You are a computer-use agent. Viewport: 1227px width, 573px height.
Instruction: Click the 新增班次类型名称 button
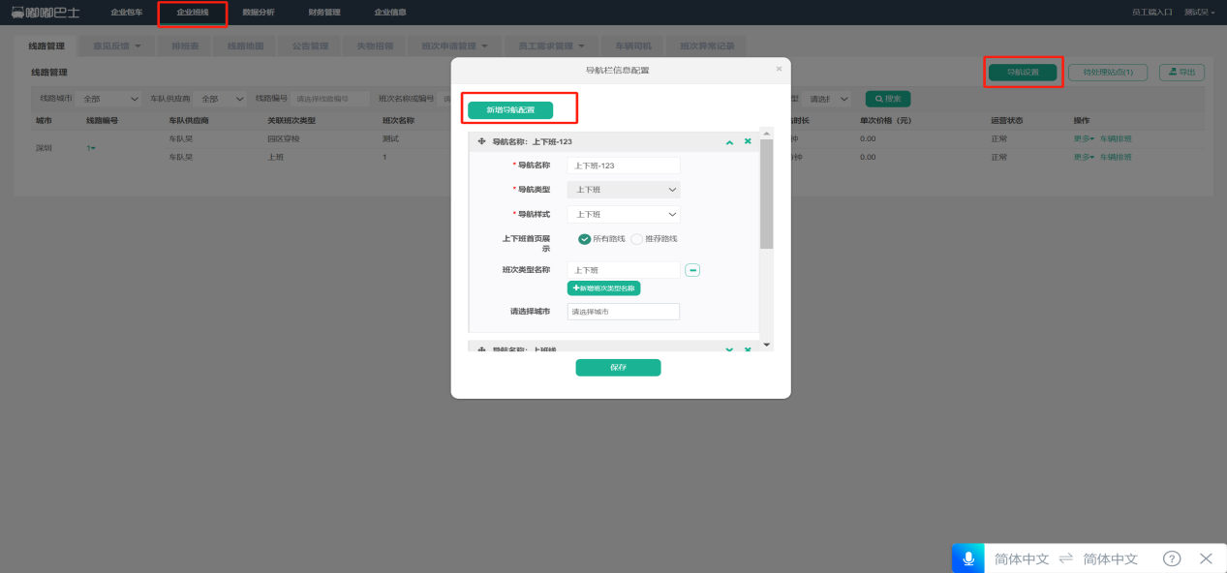click(603, 288)
